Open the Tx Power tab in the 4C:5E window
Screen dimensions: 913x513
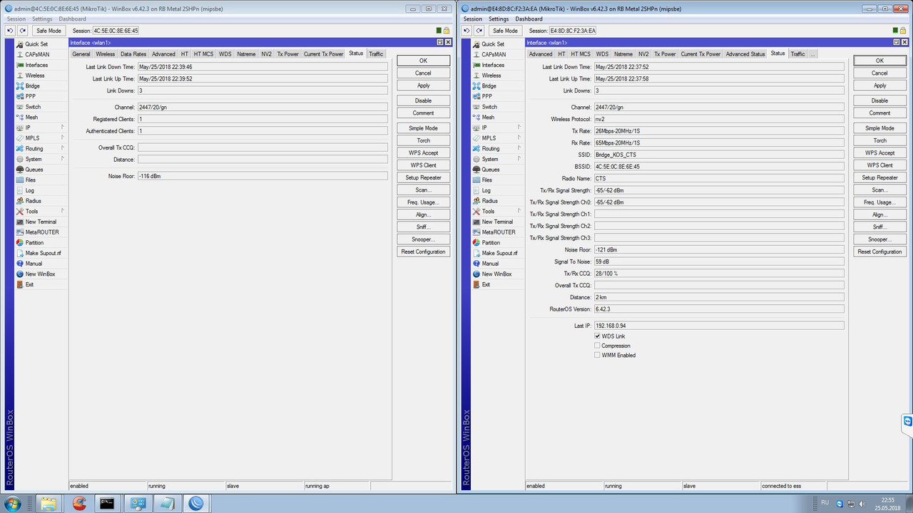click(288, 54)
